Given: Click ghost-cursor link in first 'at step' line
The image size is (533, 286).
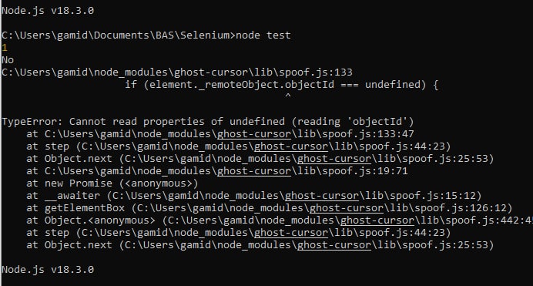Looking at the screenshot, I should (x=291, y=146).
